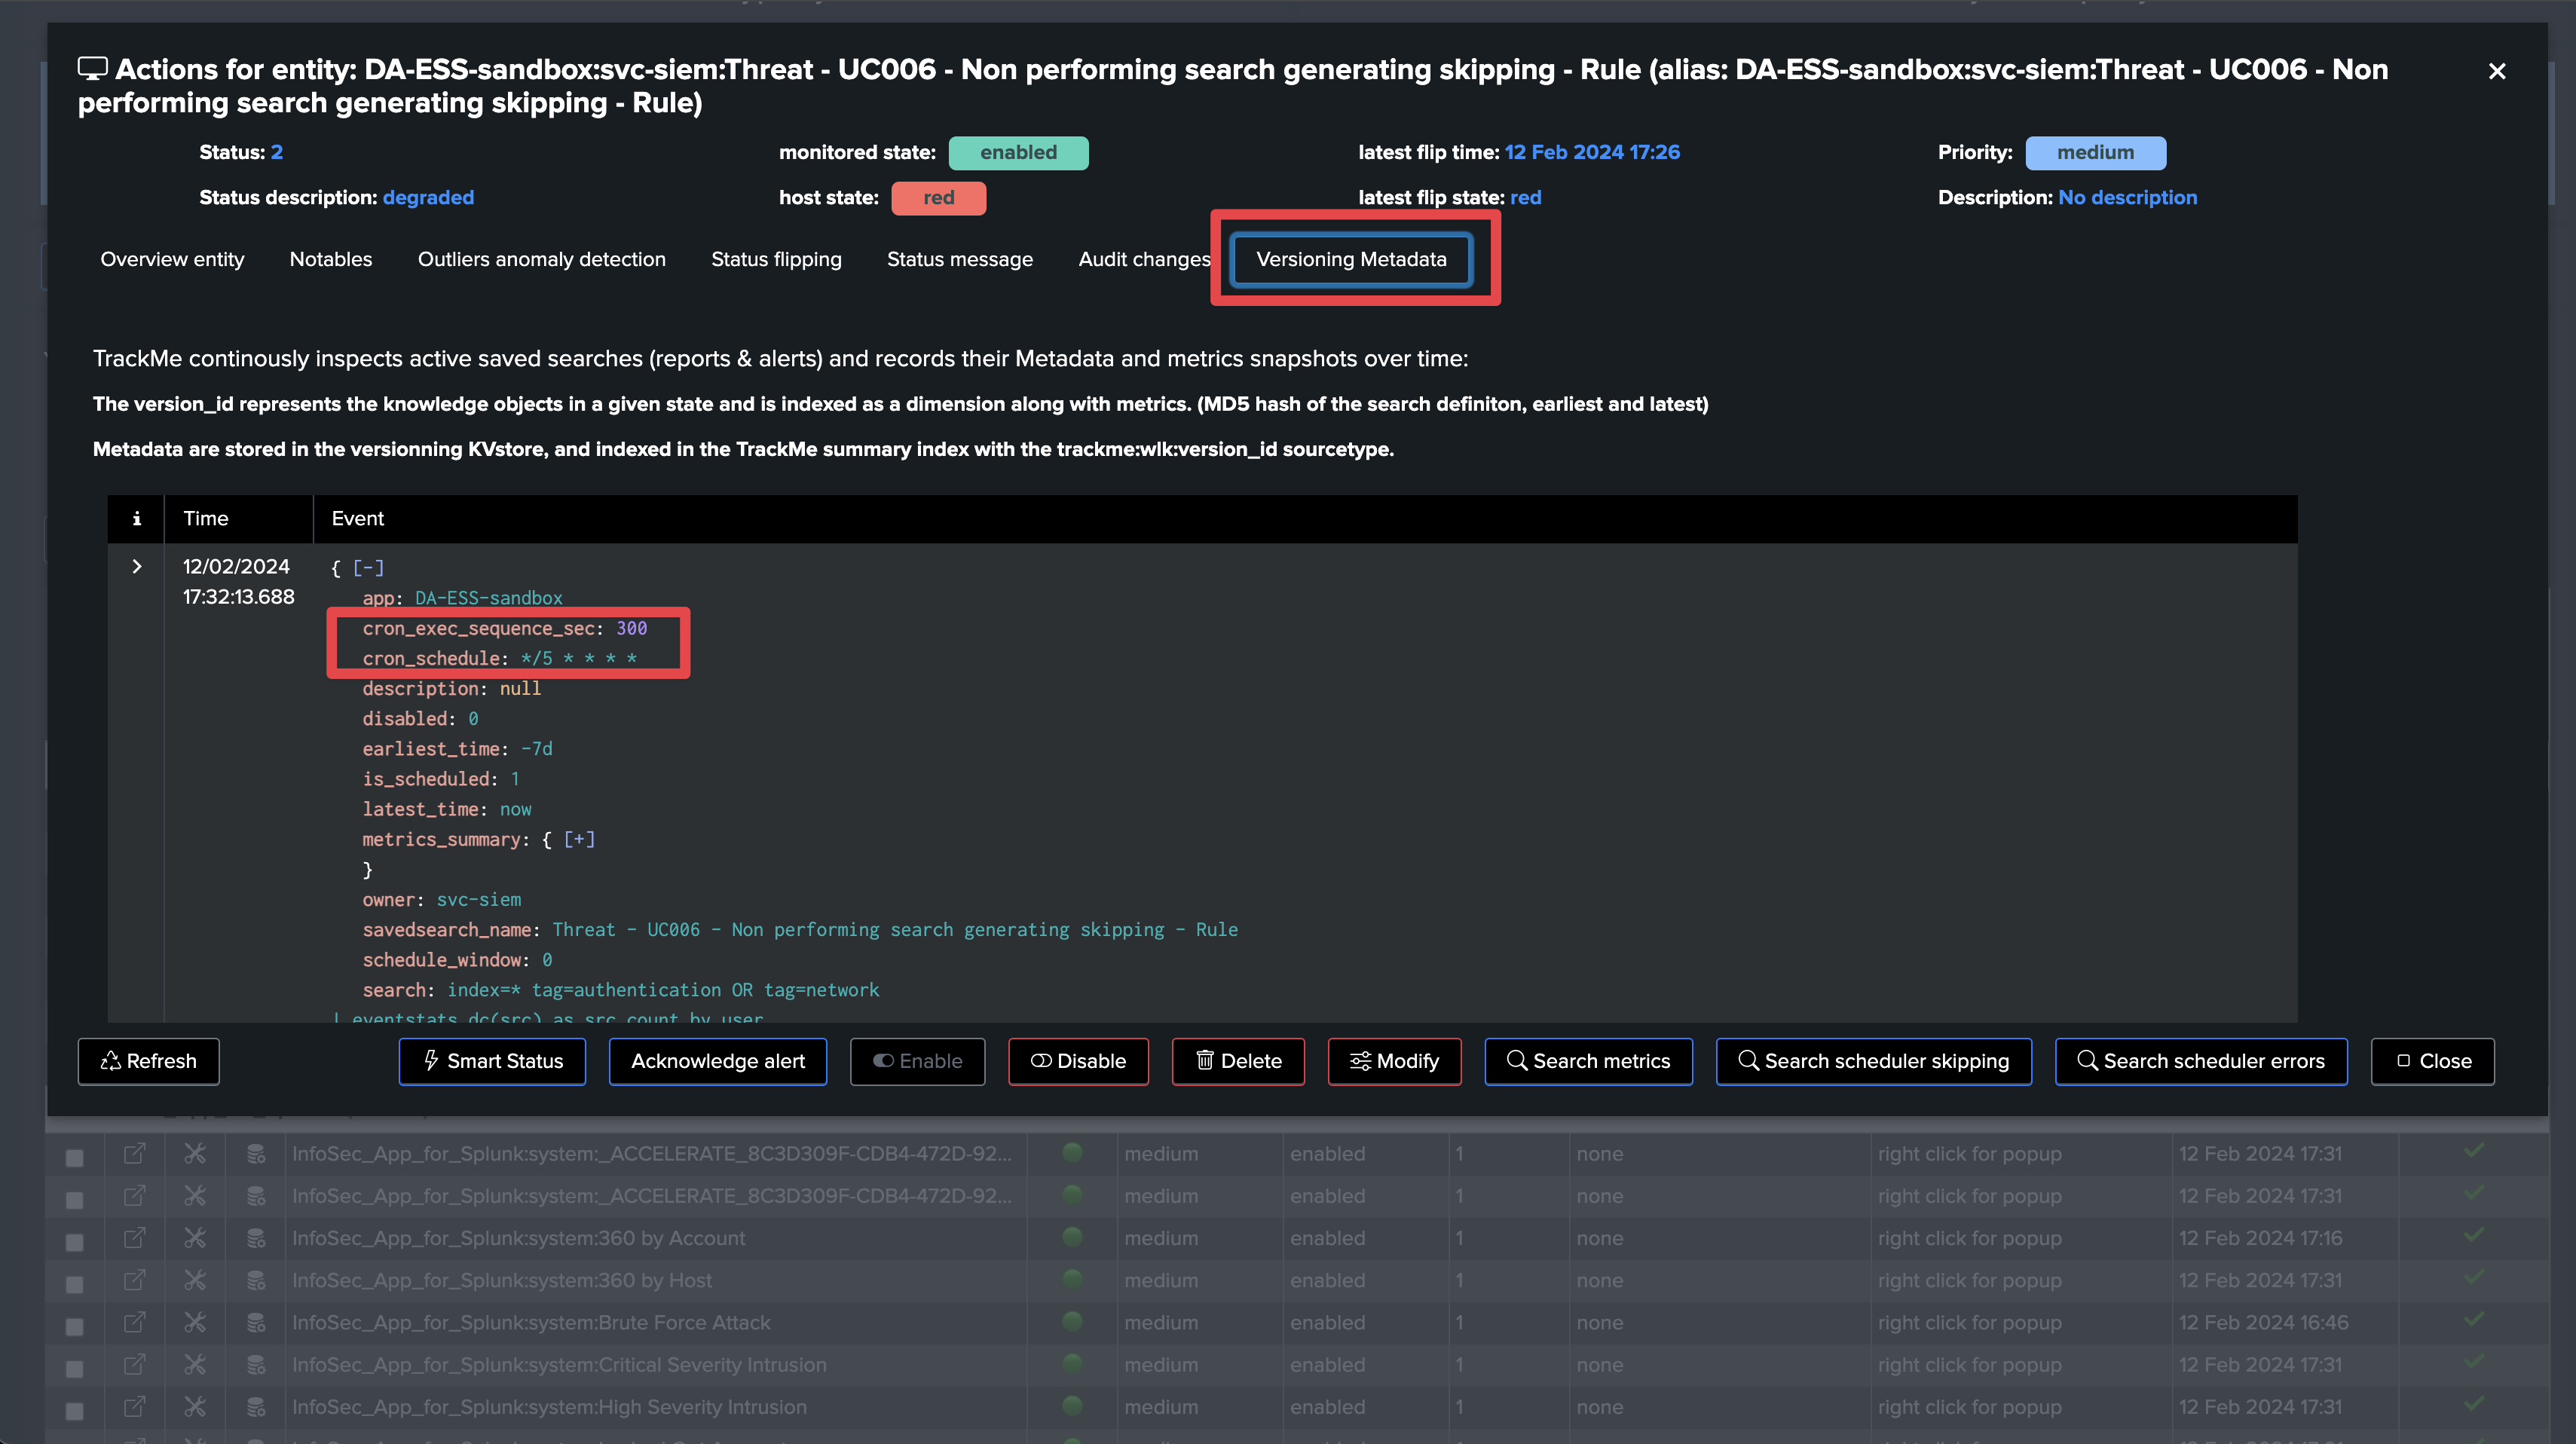The image size is (2576, 1444).
Task: Check the 360 by Account row checkbox
Action: [75, 1242]
